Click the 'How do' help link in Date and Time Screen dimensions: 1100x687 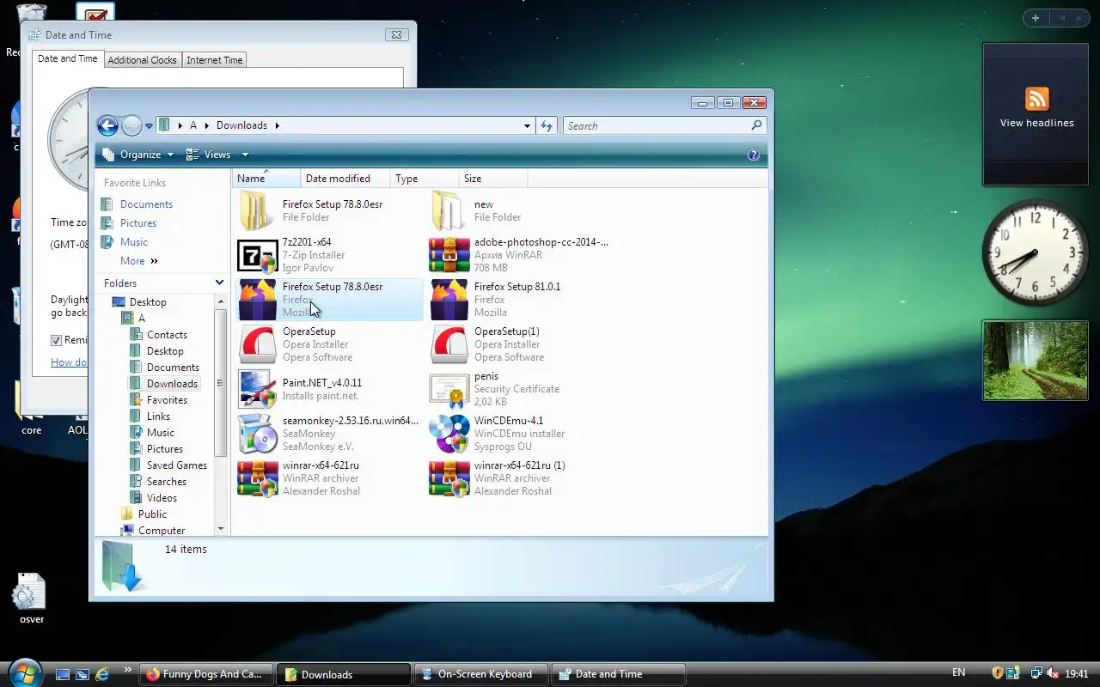[x=69, y=362]
